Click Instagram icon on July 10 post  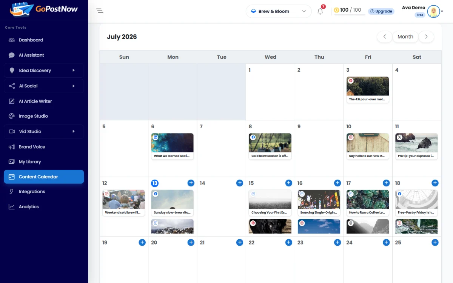point(351,137)
